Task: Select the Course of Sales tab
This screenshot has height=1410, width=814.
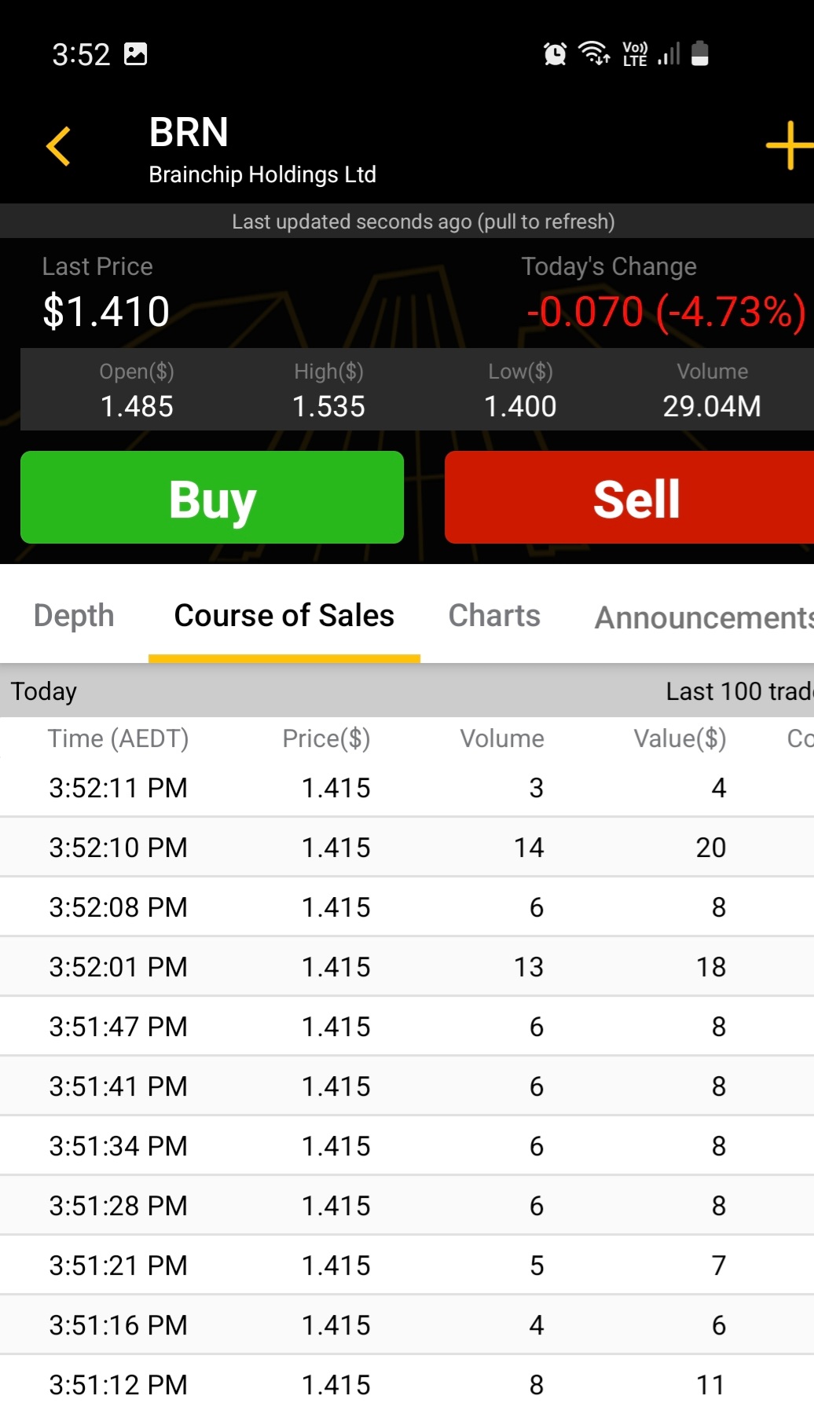Action: pyautogui.click(x=284, y=616)
